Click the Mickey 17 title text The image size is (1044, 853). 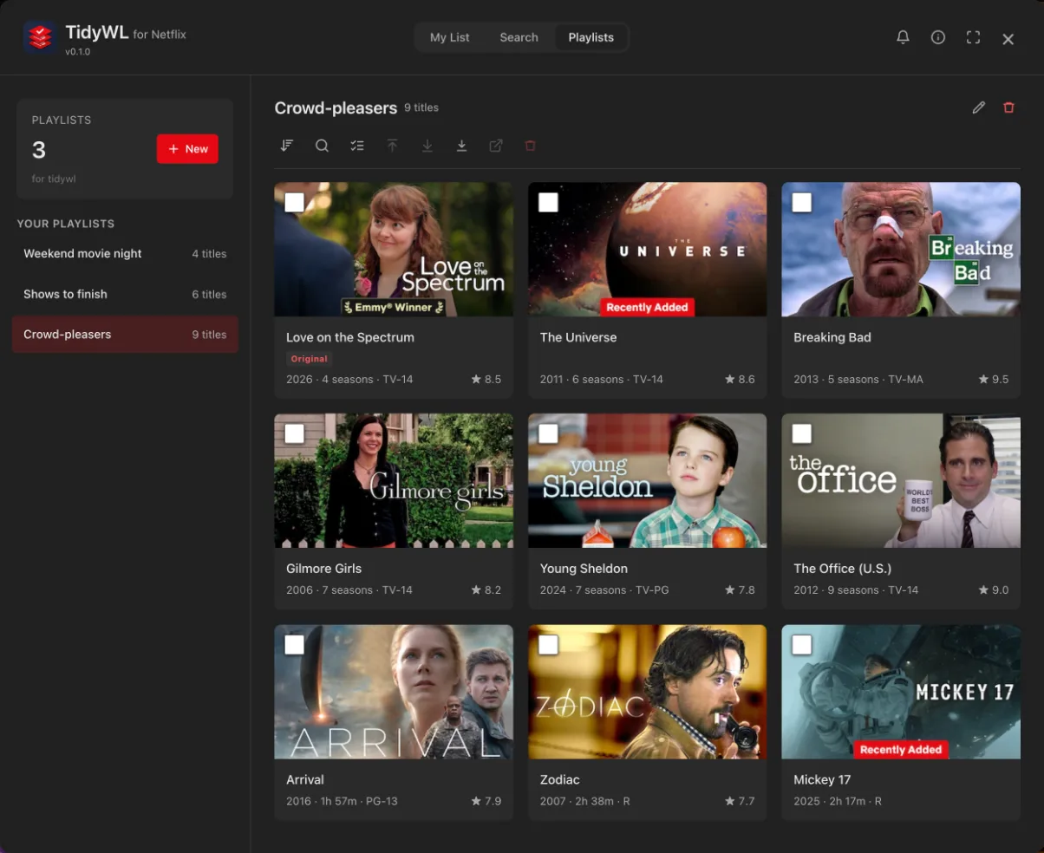[x=822, y=780]
